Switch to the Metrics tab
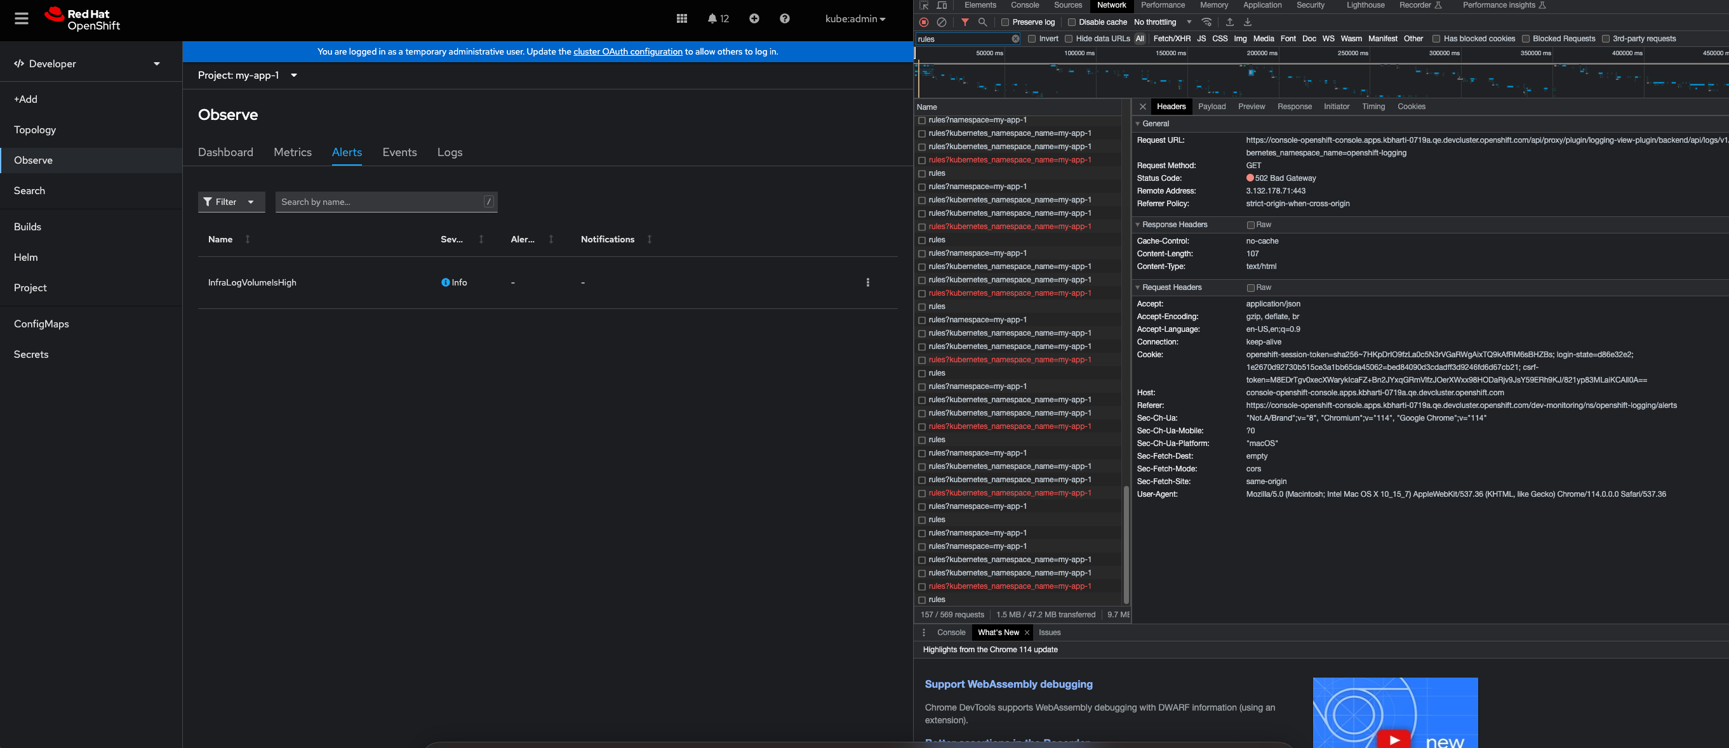 coord(293,152)
